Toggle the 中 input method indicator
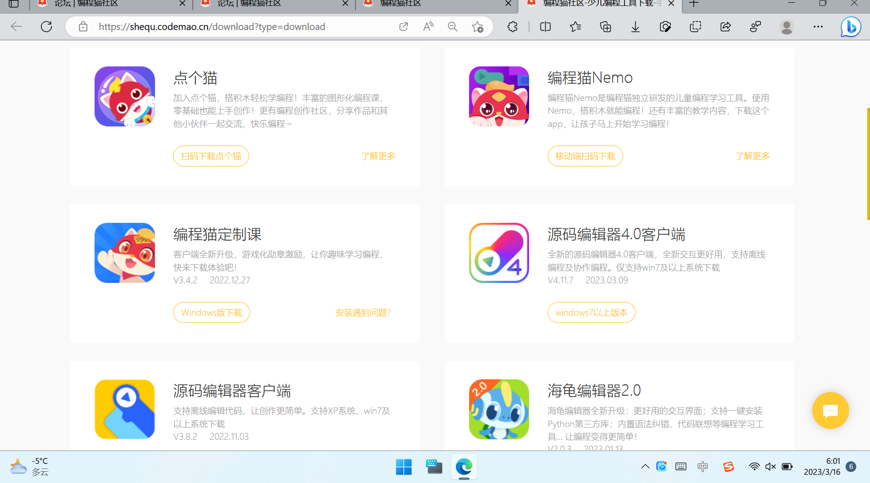Viewport: 870px width, 483px height. point(703,467)
